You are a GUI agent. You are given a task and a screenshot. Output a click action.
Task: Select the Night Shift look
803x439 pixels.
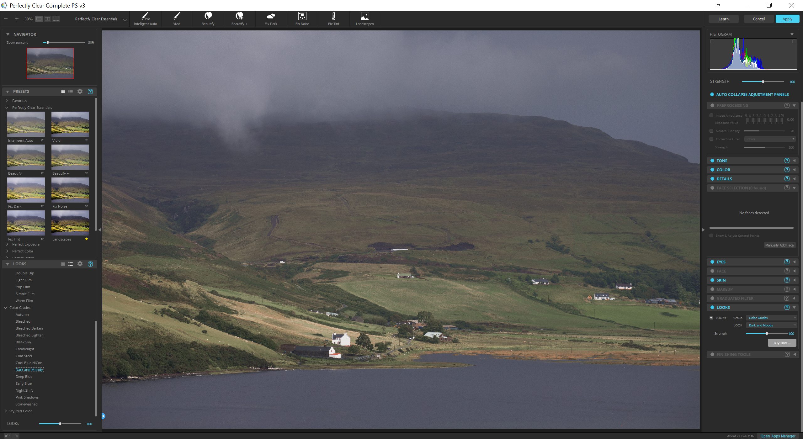(x=24, y=390)
